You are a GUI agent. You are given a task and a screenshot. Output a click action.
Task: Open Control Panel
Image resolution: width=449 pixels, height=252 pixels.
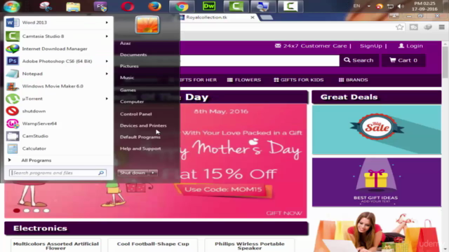135,114
